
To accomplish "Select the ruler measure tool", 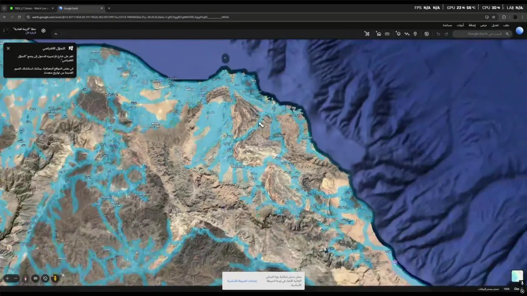I will click(x=387, y=34).
